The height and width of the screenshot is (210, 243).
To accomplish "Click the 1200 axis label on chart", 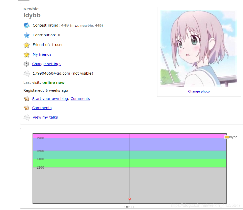I will [x=40, y=168].
